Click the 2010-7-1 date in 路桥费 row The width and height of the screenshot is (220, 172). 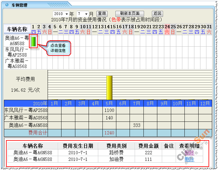click(x=78, y=152)
